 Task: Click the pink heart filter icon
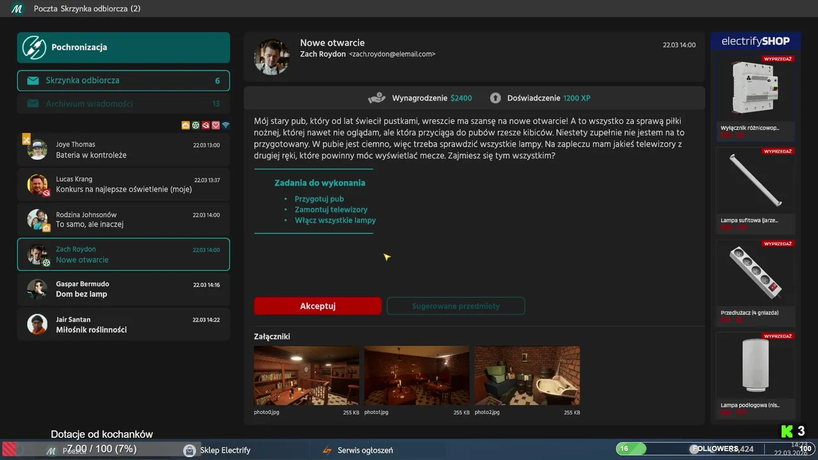point(215,125)
